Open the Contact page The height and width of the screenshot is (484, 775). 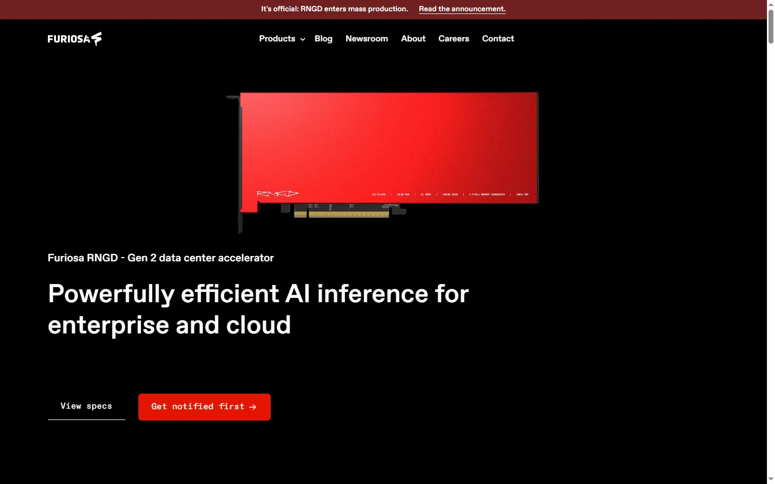click(498, 39)
